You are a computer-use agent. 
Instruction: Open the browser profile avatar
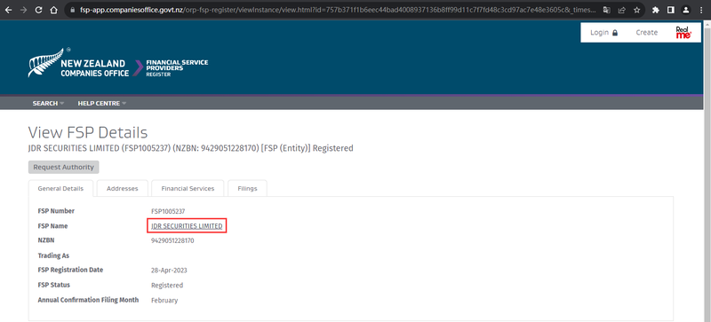point(686,10)
